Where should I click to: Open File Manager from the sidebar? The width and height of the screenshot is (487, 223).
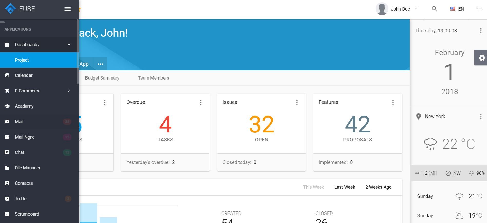click(x=40, y=168)
